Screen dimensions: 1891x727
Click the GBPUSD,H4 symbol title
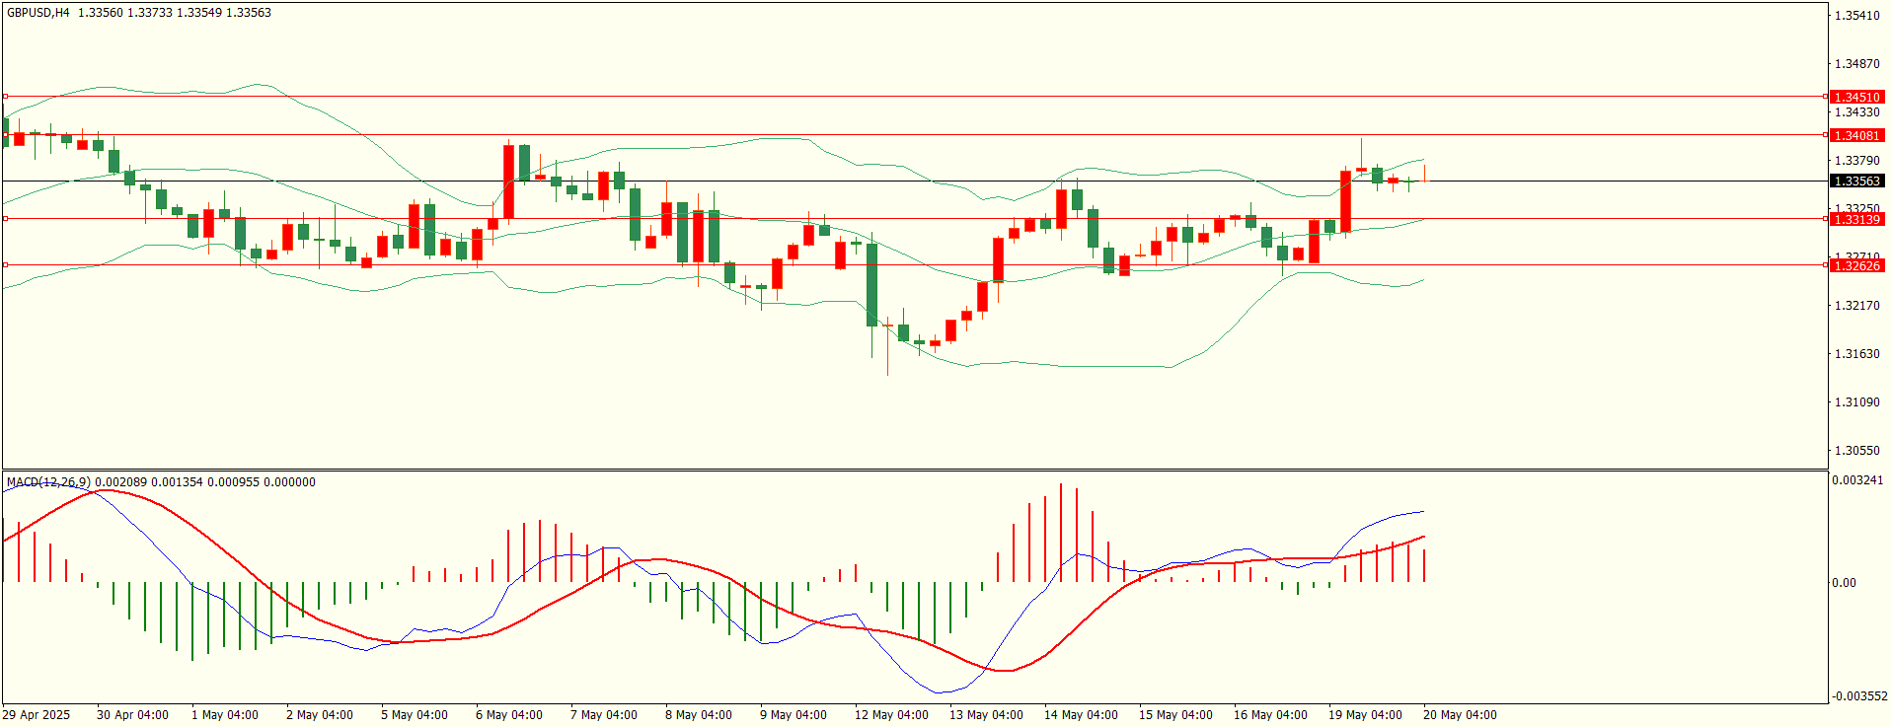coord(38,13)
